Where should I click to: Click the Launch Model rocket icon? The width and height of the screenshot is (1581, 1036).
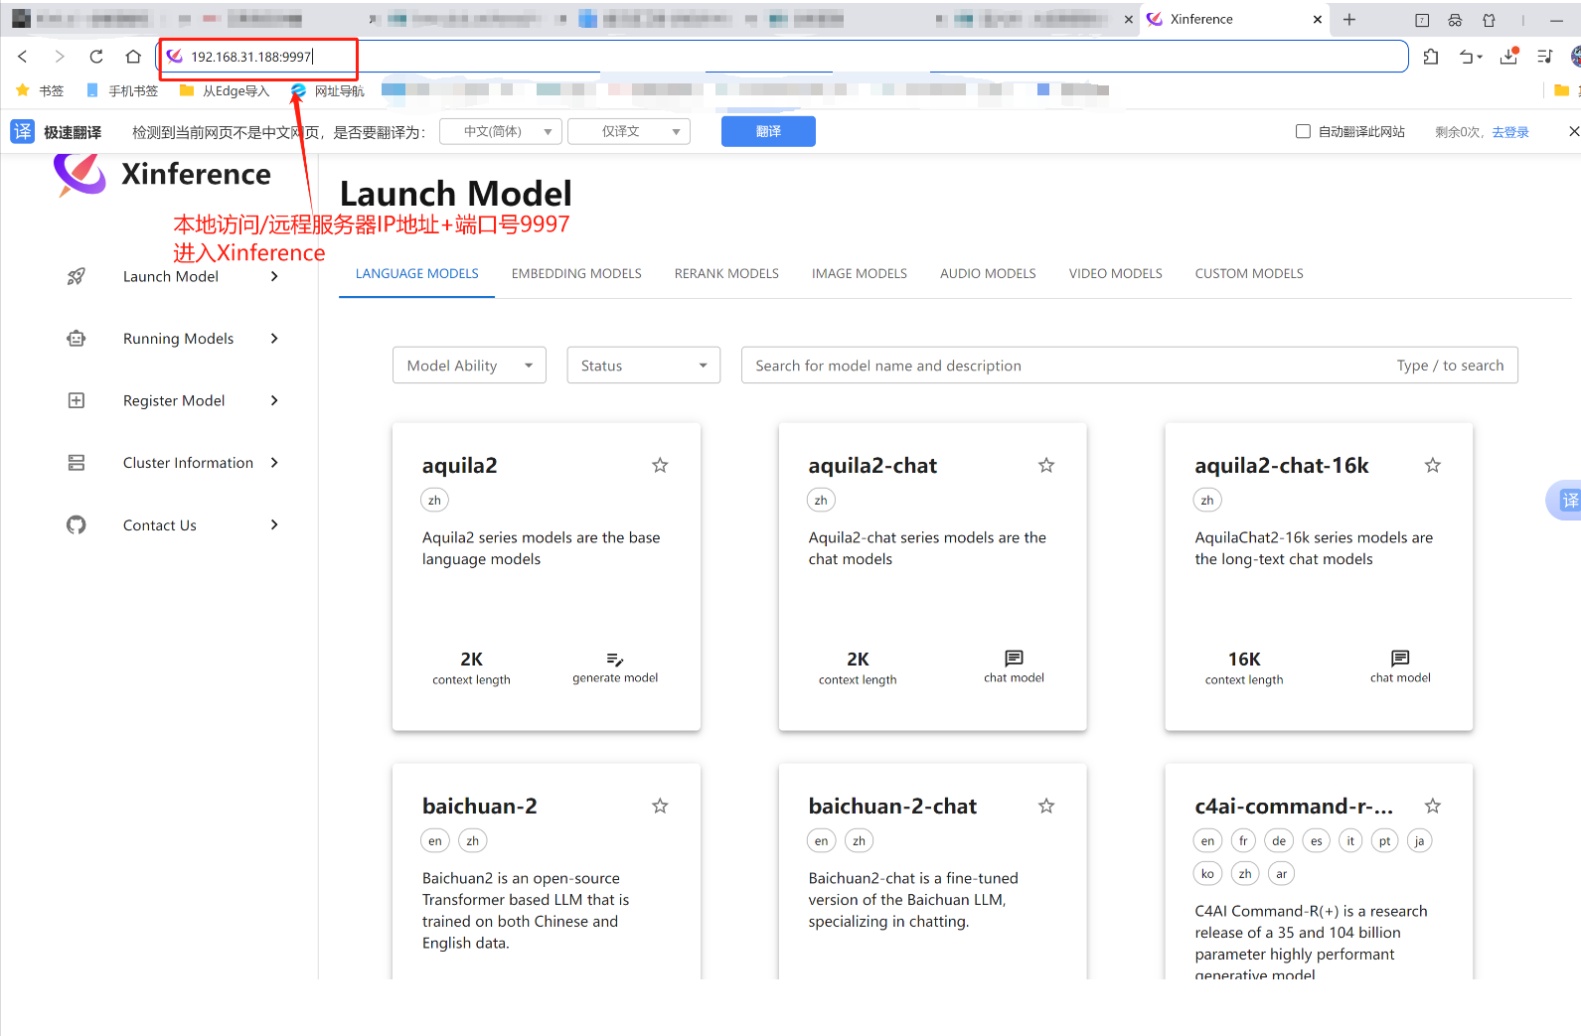pos(76,276)
